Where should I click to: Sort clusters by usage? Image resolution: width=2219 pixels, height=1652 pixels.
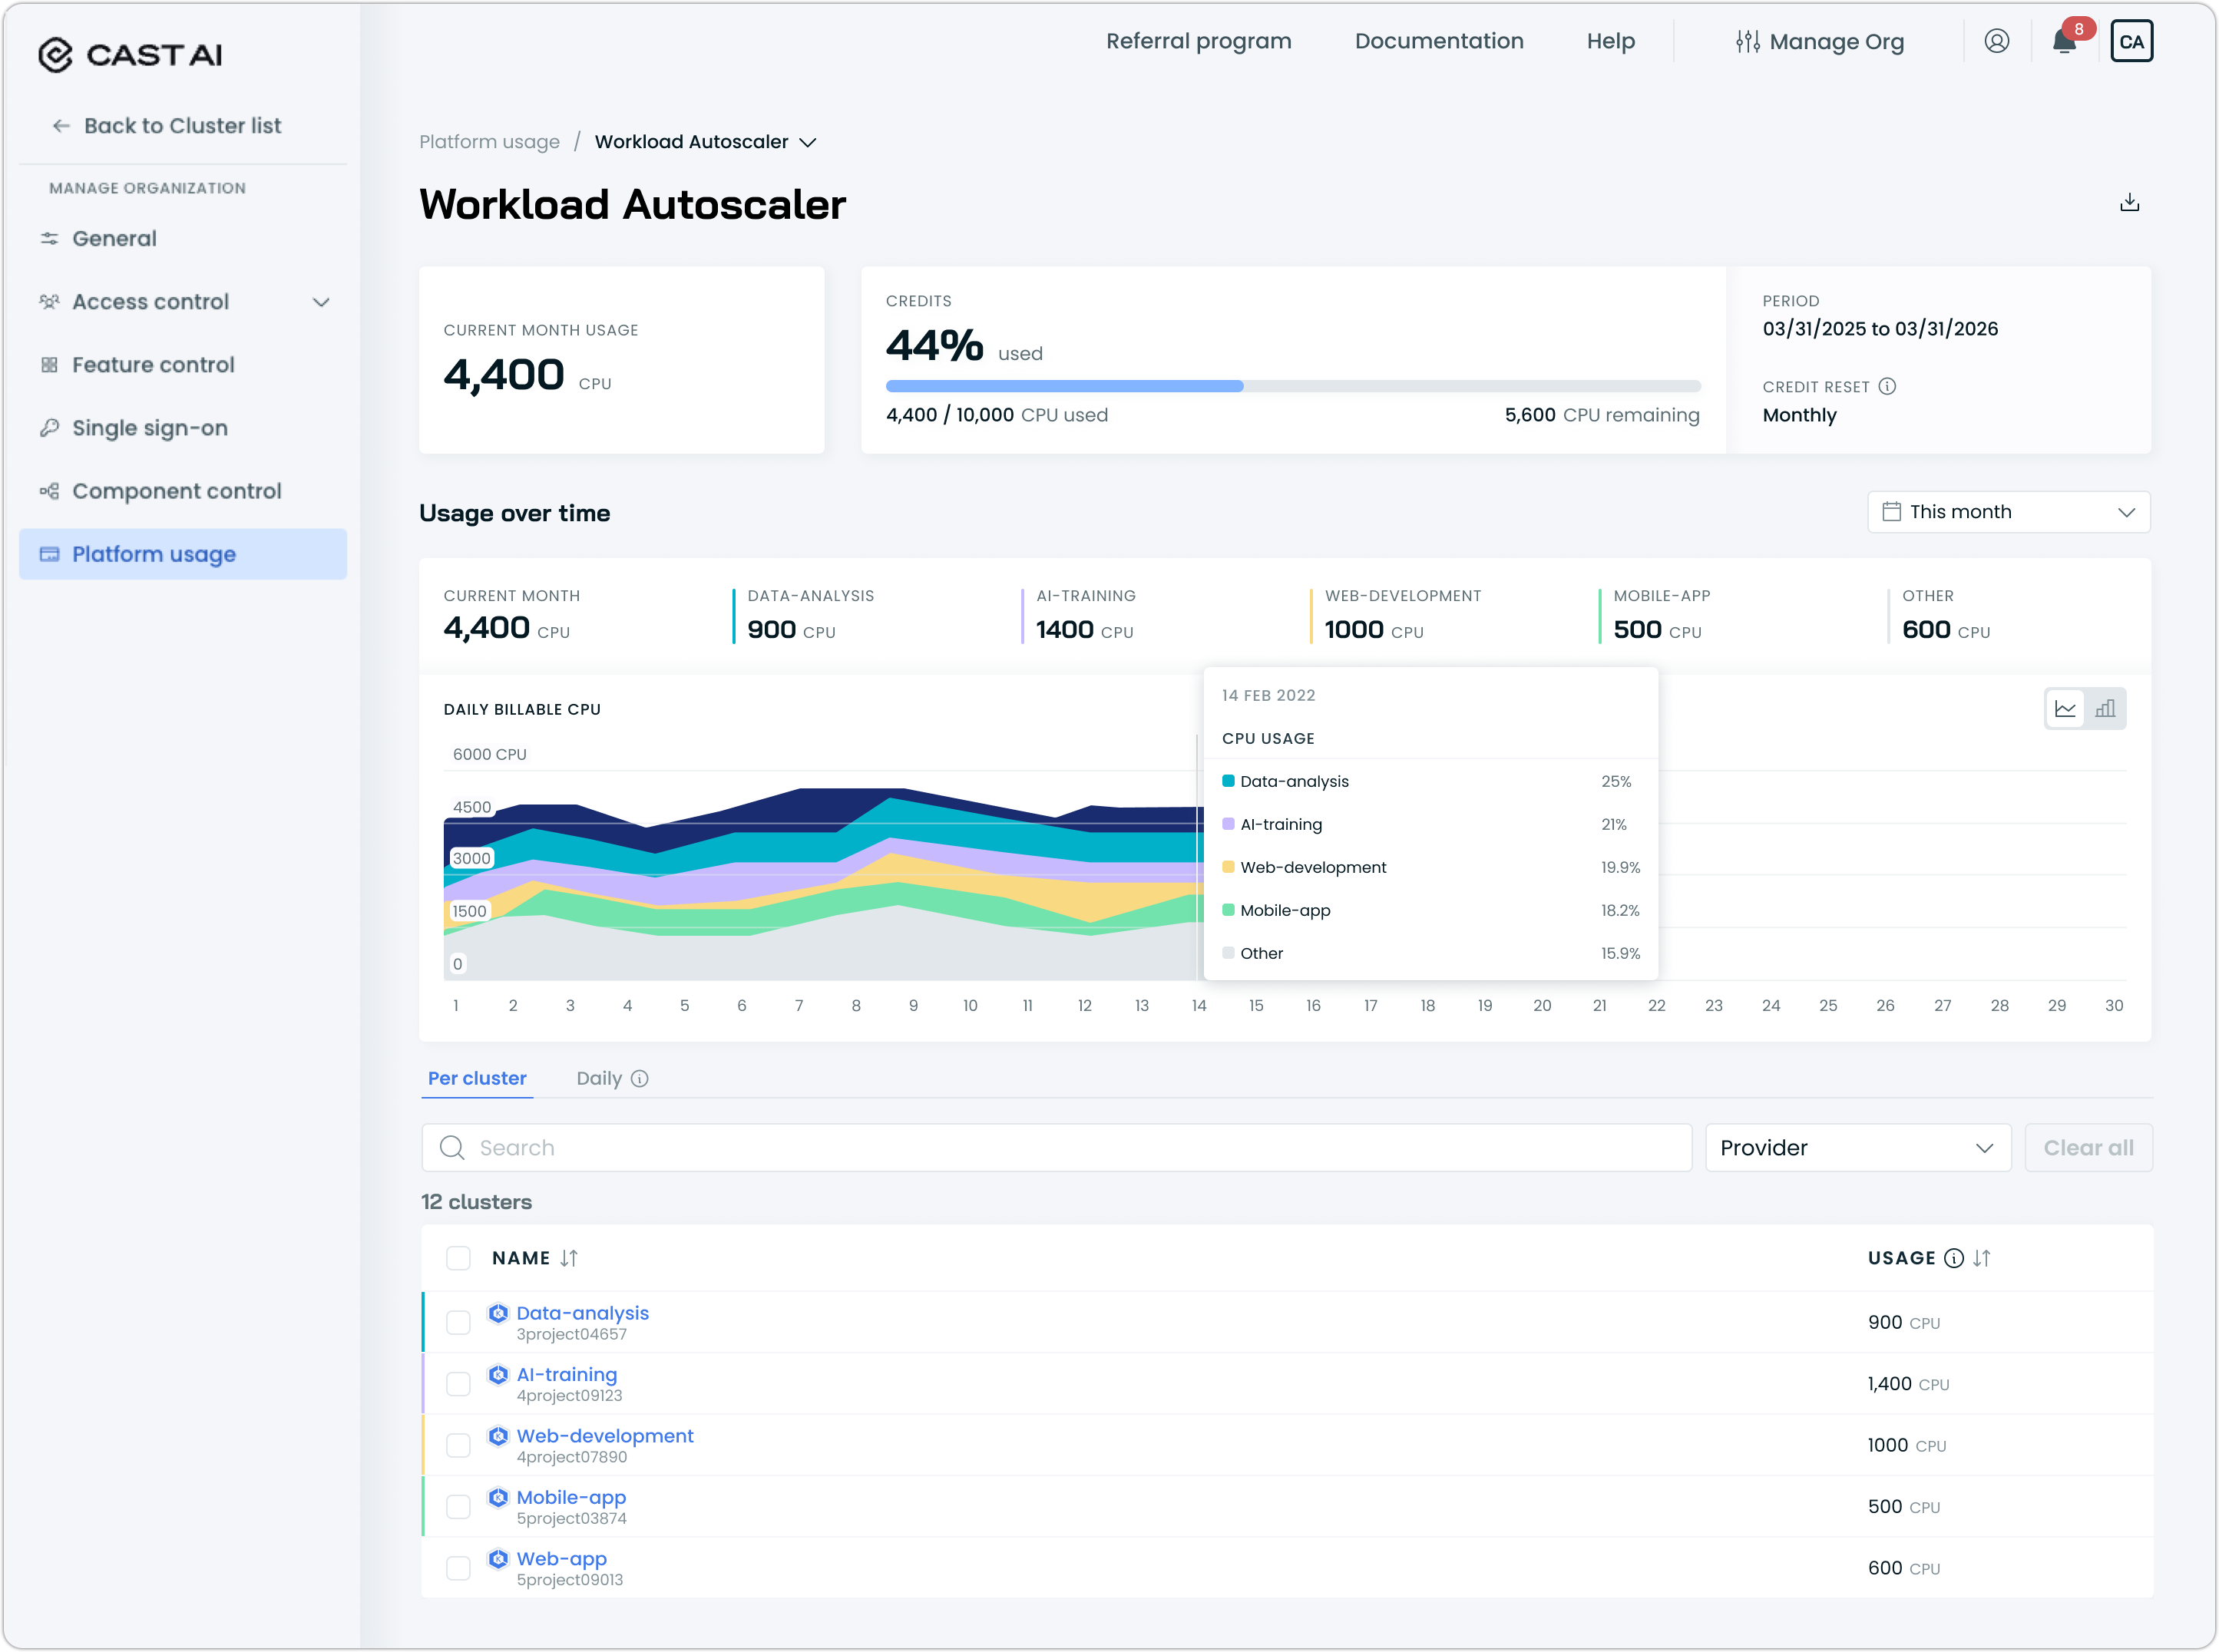coord(1981,1258)
